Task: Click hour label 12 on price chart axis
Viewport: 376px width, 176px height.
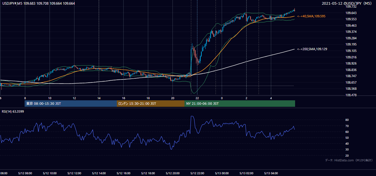Action: (x=74, y=98)
